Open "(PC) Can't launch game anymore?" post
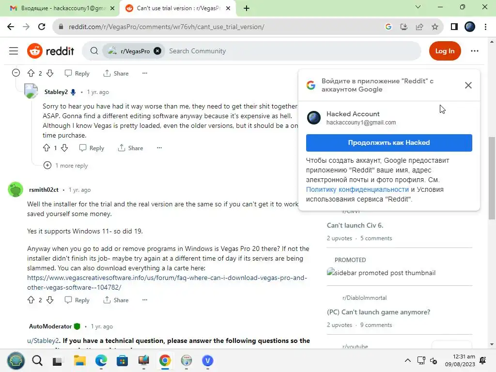Viewport: 496px width, 372px height. click(x=378, y=312)
